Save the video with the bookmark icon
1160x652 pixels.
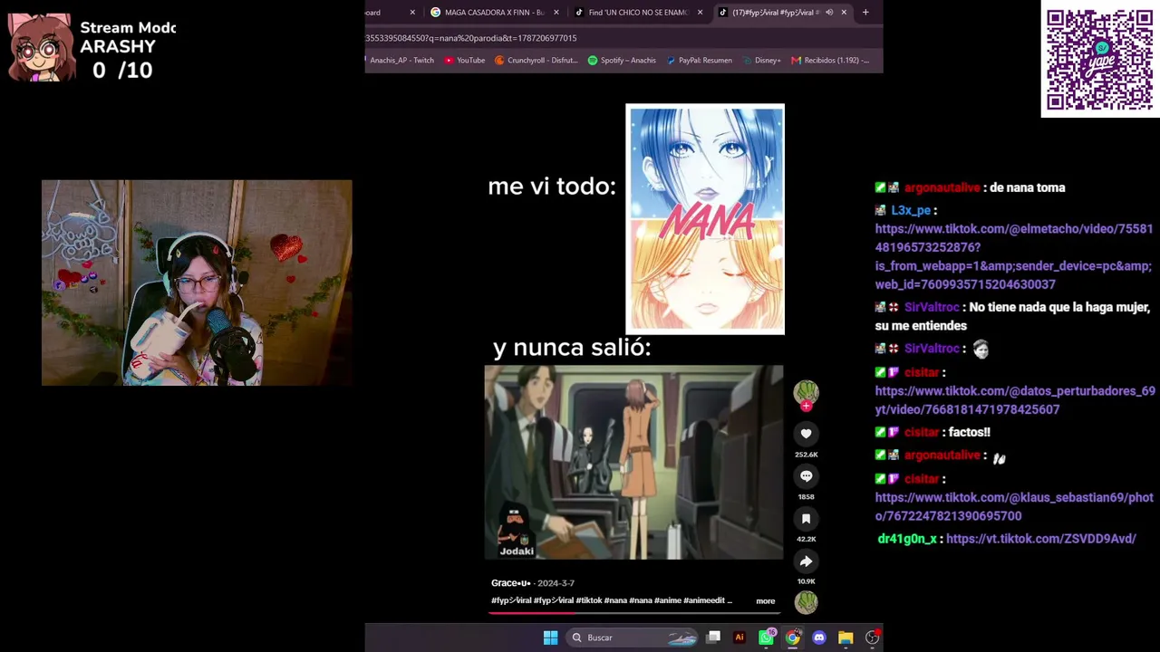click(806, 519)
